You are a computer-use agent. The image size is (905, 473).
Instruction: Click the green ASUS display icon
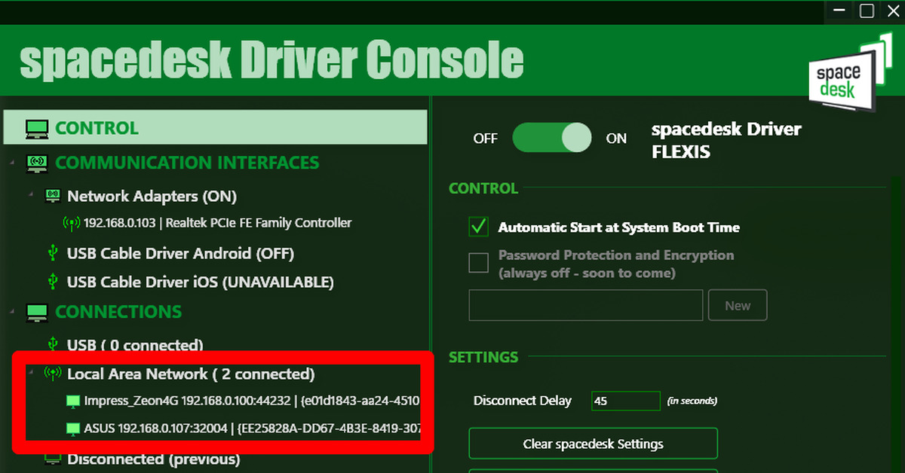click(73, 429)
